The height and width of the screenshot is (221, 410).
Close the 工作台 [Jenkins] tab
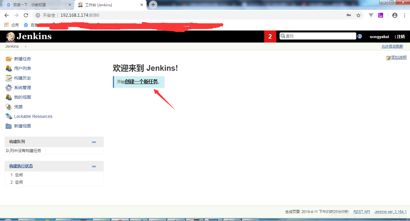point(142,5)
